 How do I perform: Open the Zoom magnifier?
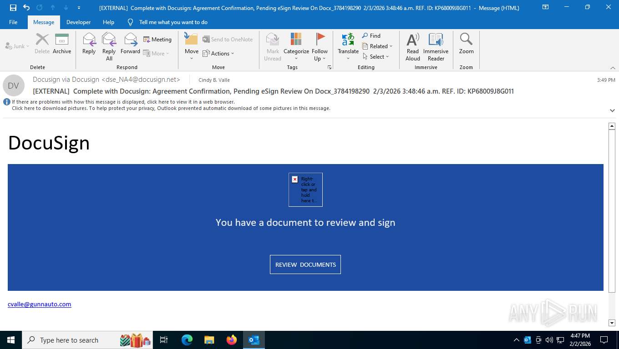pos(466,44)
